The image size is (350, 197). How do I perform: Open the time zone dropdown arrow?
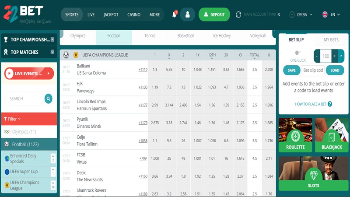311,15
